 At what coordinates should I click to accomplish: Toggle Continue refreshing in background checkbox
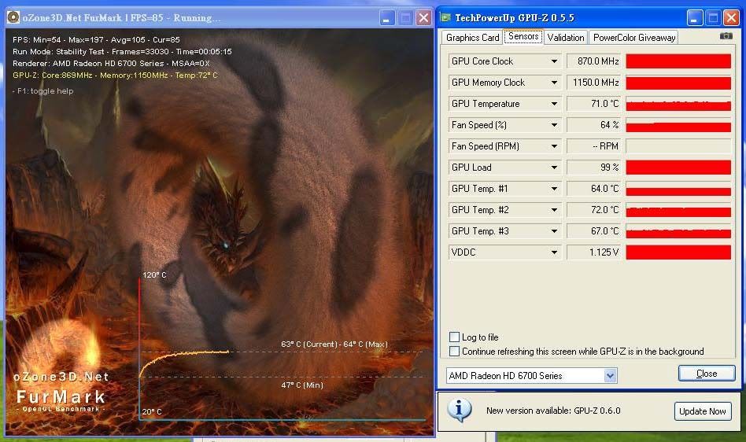click(454, 352)
